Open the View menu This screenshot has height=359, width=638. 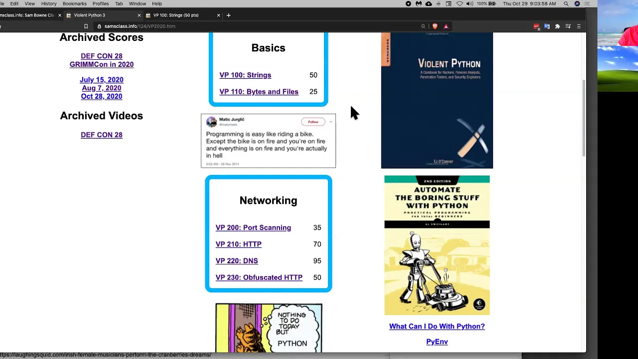pyautogui.click(x=30, y=3)
